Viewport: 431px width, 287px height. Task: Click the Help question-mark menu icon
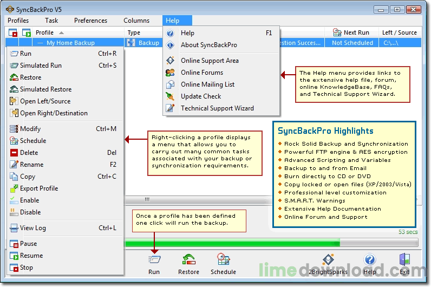[x=170, y=33]
